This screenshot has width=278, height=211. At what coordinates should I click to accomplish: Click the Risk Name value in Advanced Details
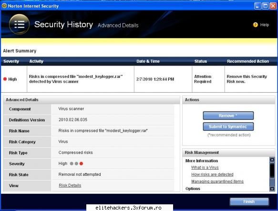[103, 131]
